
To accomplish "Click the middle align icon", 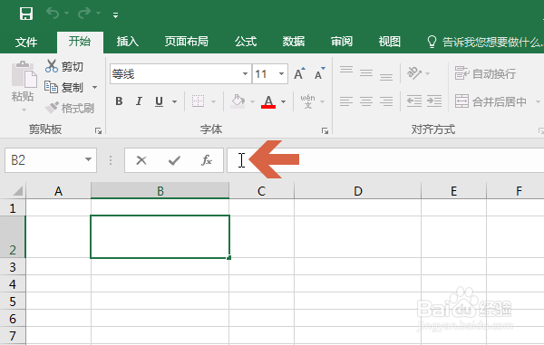I will coord(366,73).
